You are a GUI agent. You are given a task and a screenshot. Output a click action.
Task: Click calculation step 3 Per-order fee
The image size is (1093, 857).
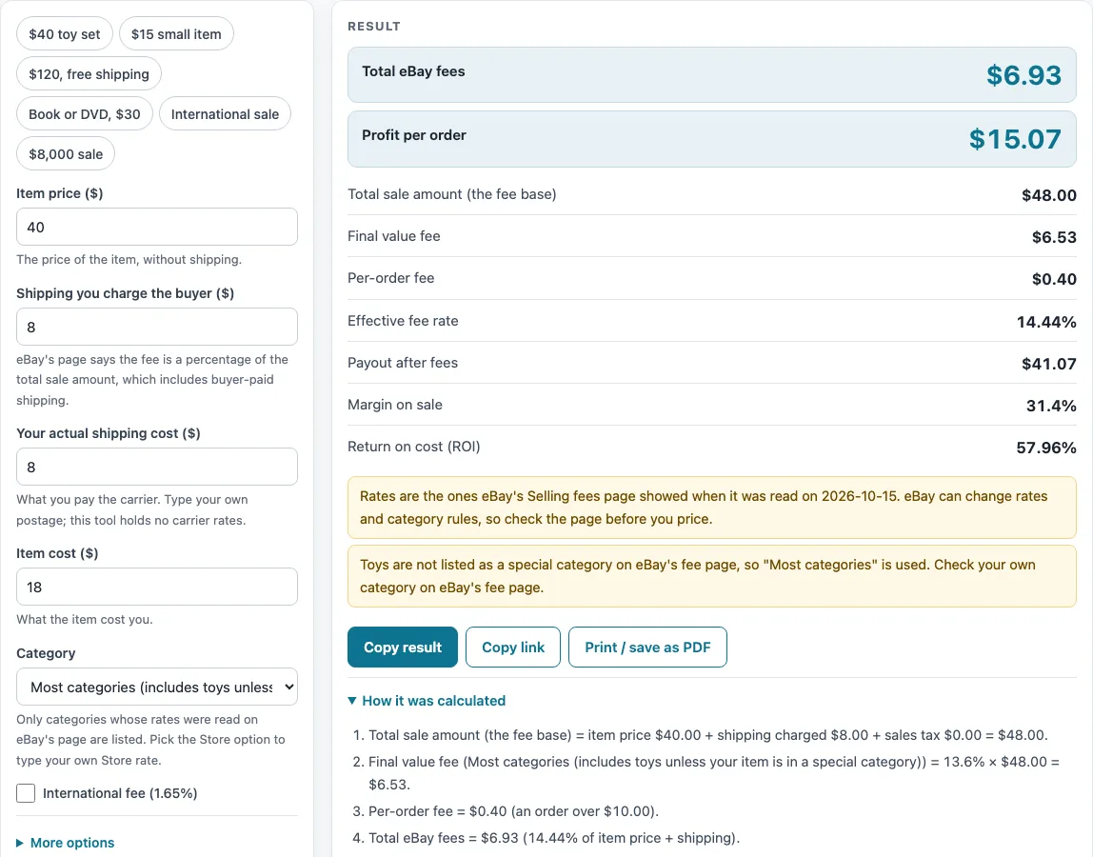513,811
